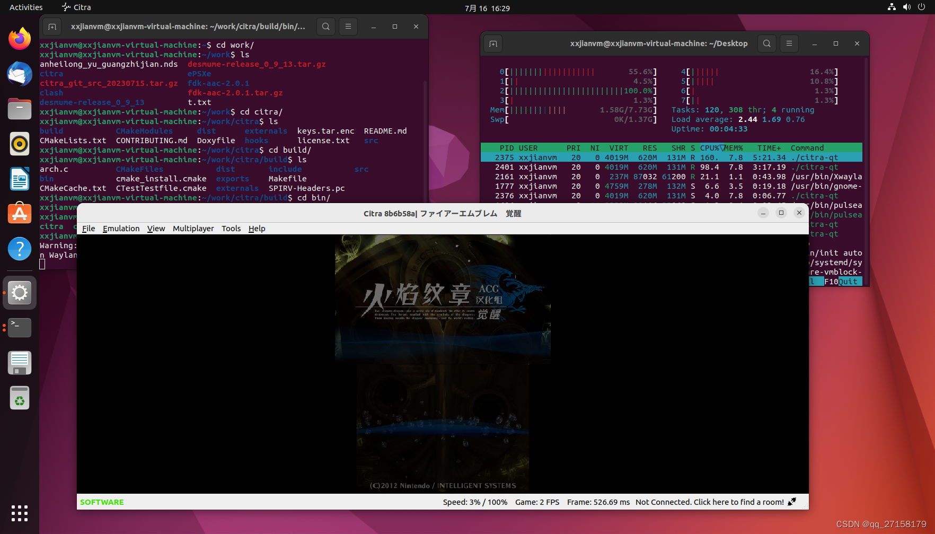Open LibreOffice Writer from the dock
This screenshot has width=935, height=534.
pos(20,179)
